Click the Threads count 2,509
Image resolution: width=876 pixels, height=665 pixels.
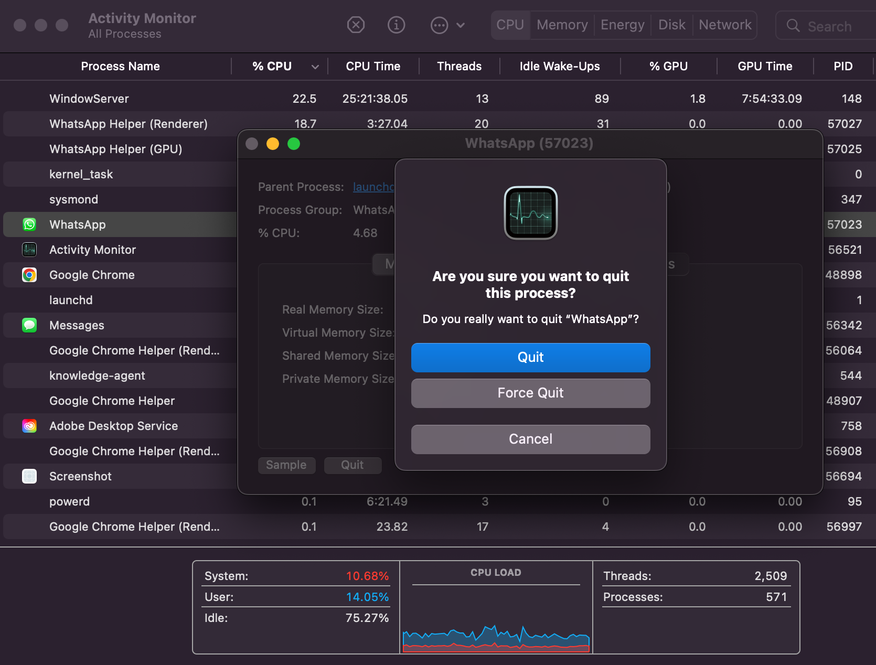coord(771,576)
